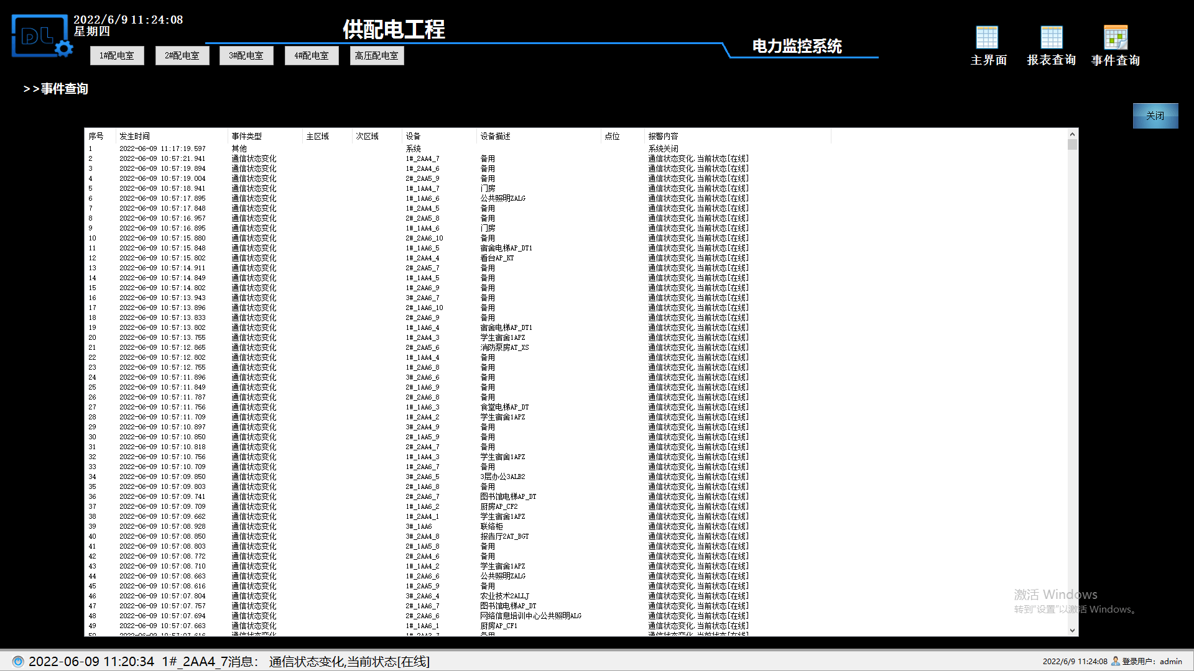Switch to 1#配电室 room

[117, 56]
